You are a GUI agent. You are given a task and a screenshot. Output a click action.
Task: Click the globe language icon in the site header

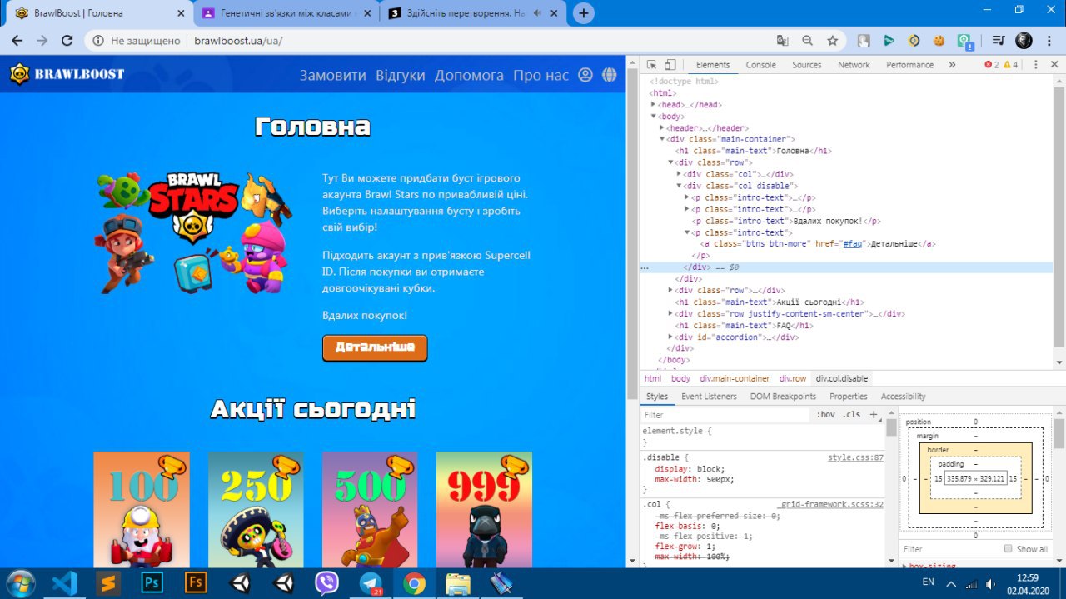(610, 75)
